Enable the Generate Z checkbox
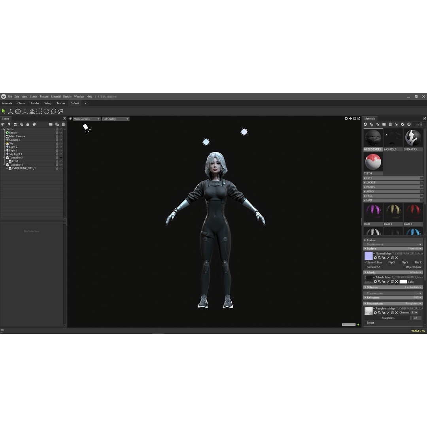The height and width of the screenshot is (427, 427). [366, 267]
